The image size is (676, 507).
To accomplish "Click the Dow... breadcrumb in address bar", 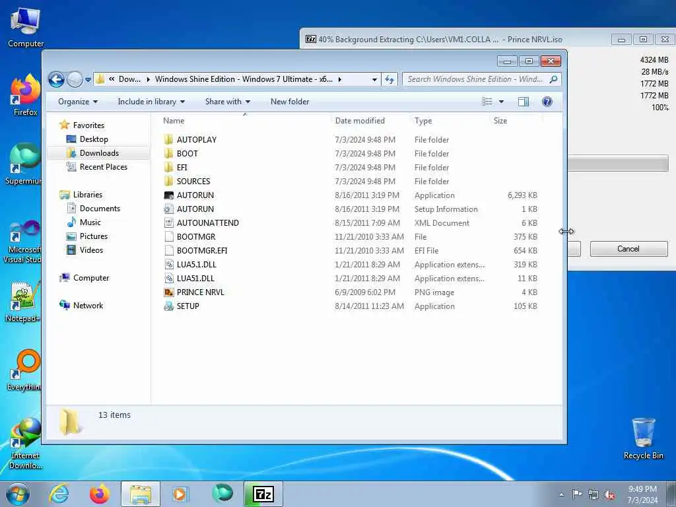I will tap(129, 79).
